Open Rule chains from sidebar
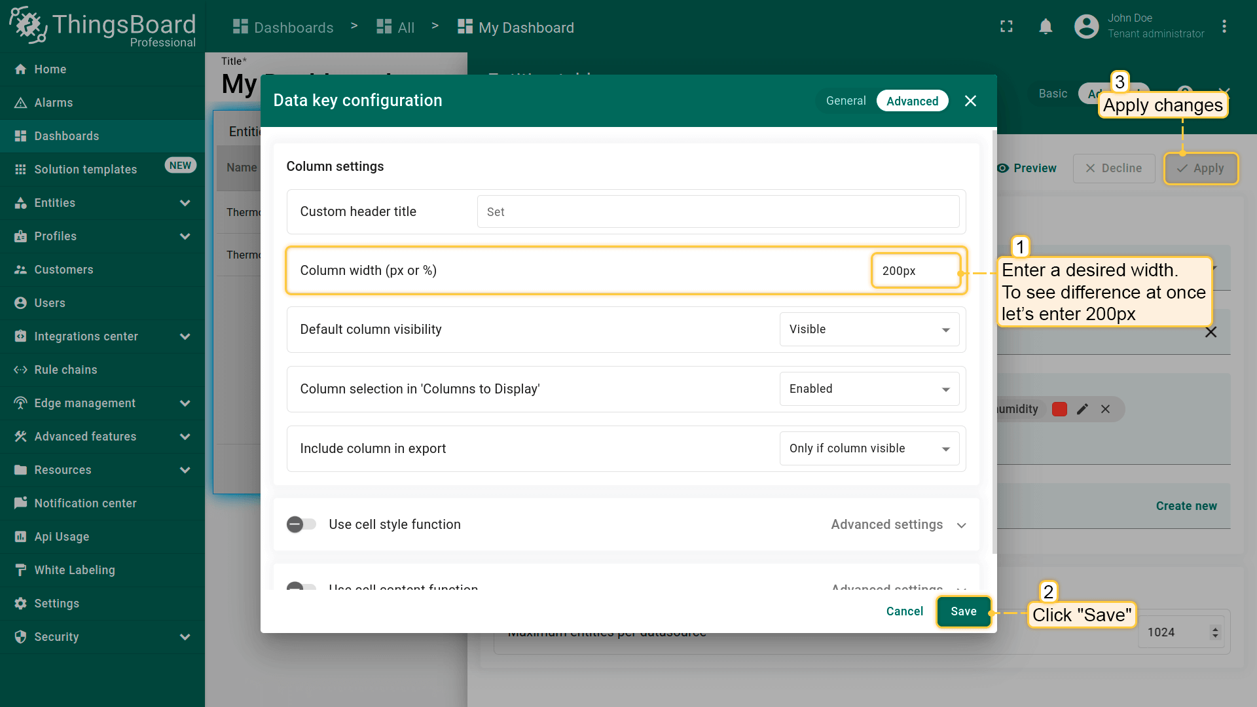1257x707 pixels. (65, 370)
